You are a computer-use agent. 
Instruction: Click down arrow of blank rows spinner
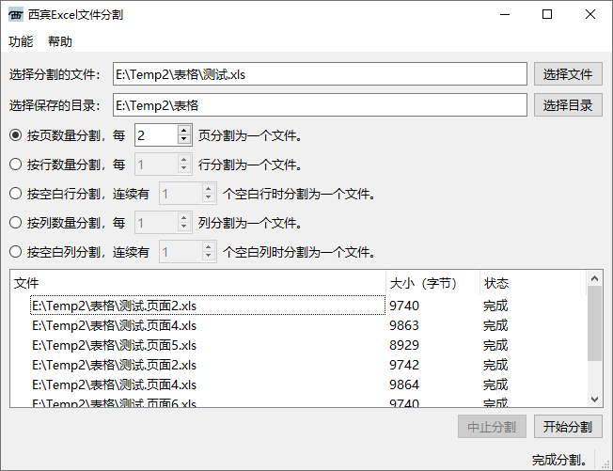point(209,197)
